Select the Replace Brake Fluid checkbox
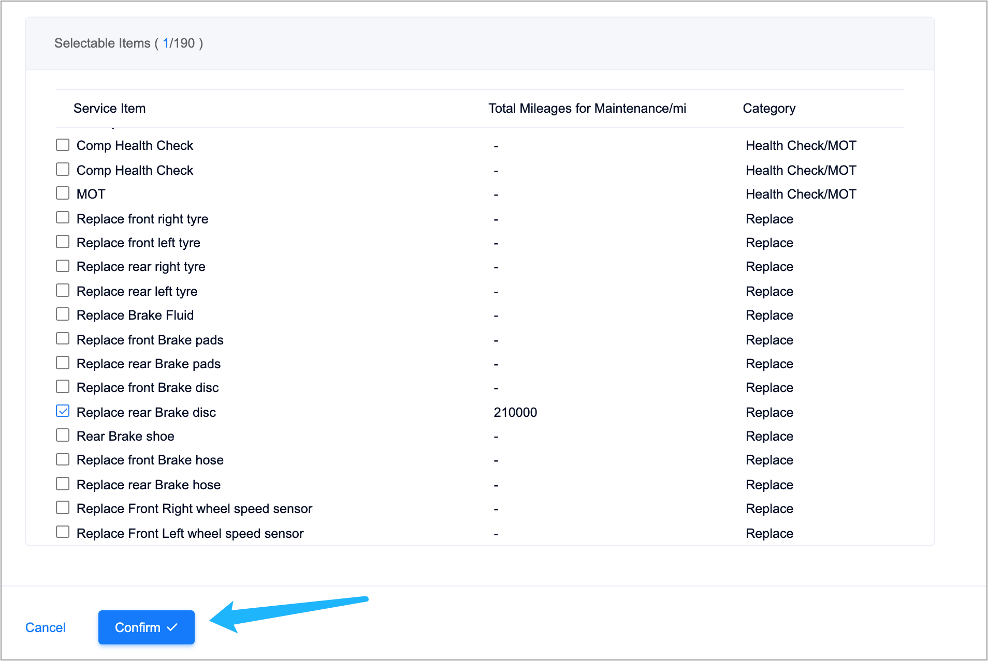This screenshot has width=988, height=661. coord(63,314)
